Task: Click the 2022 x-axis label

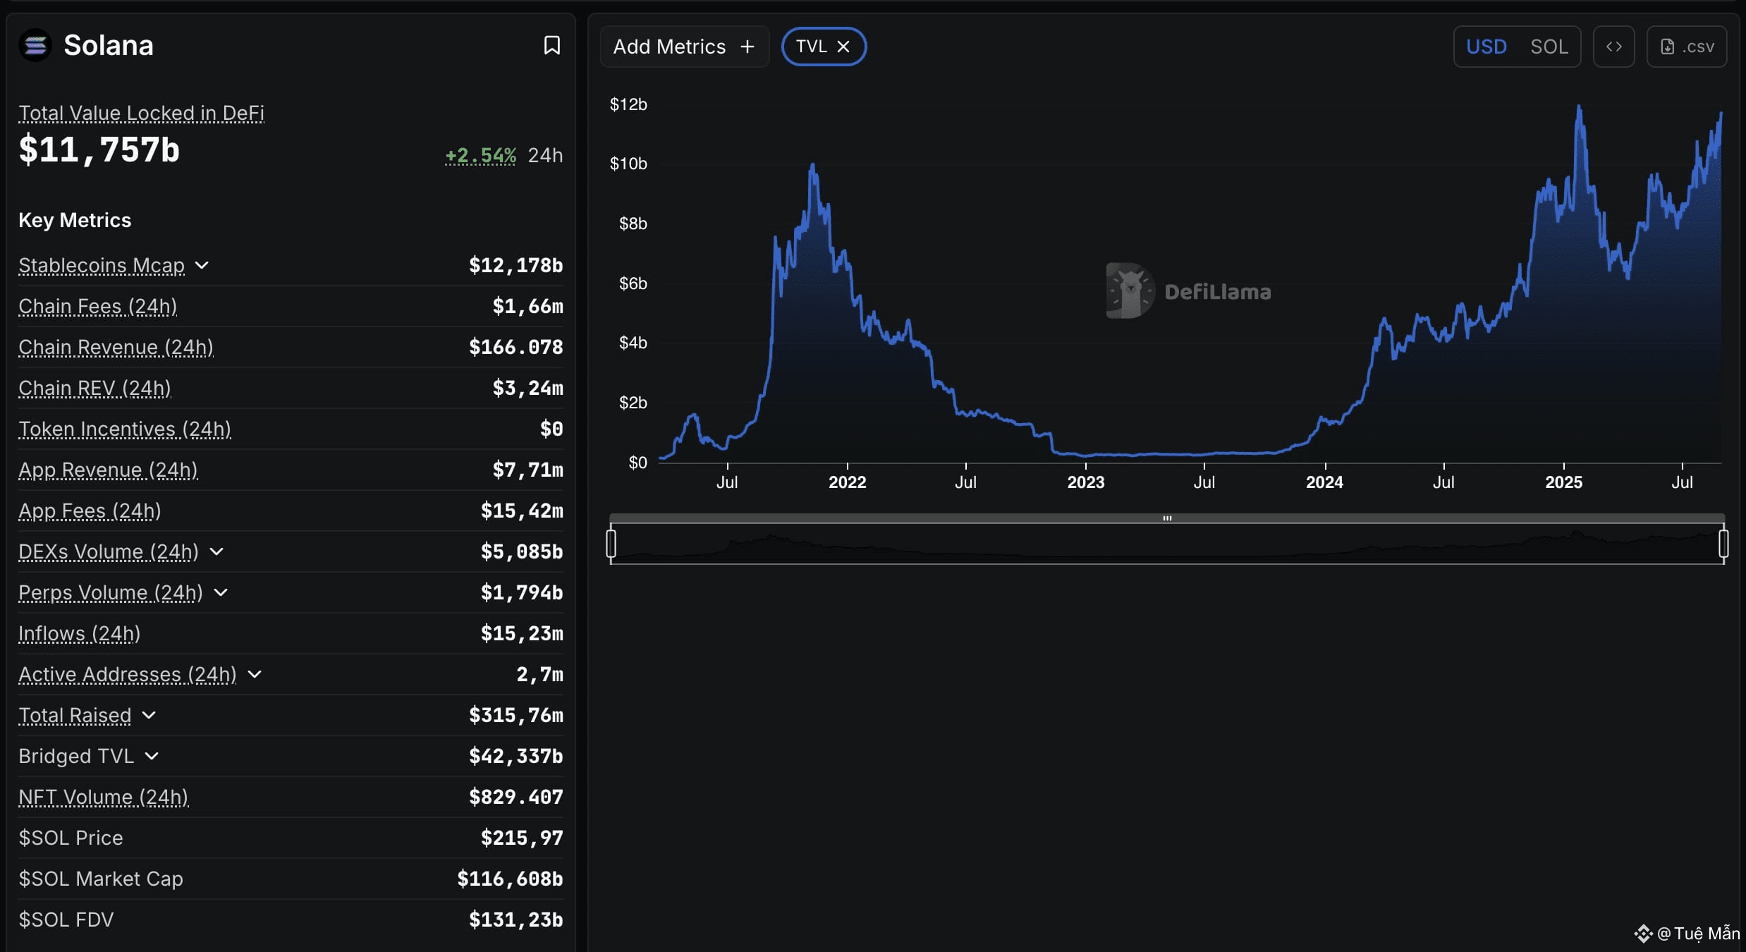Action: pos(847,482)
